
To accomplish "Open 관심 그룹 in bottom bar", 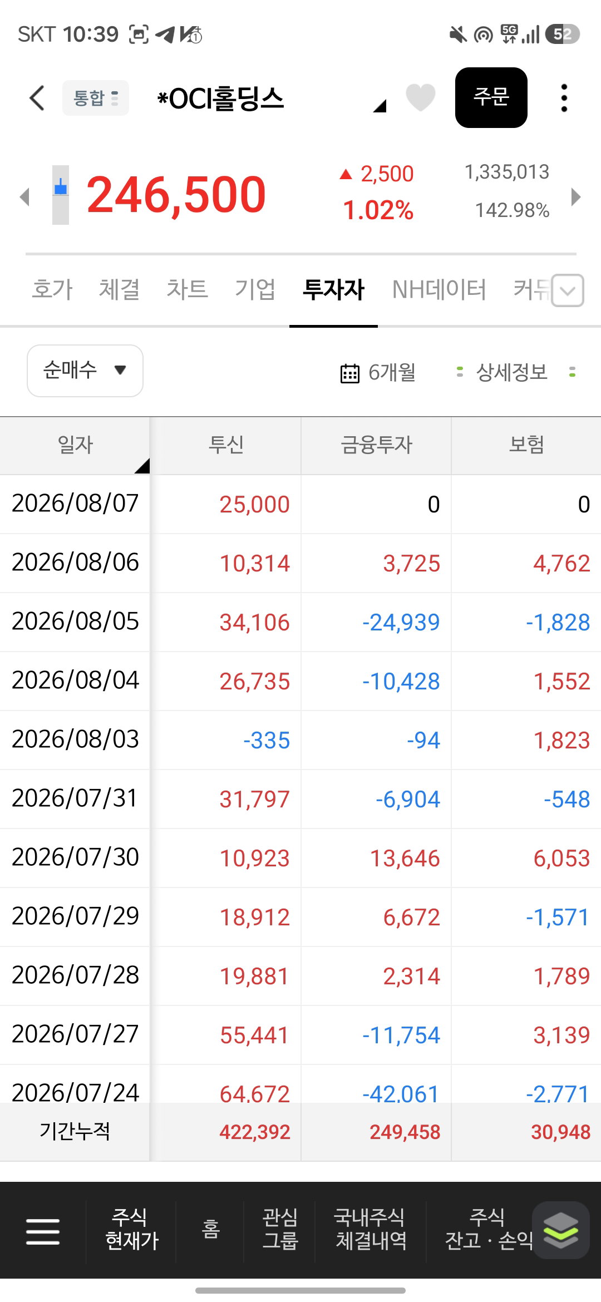I will click(x=280, y=1229).
